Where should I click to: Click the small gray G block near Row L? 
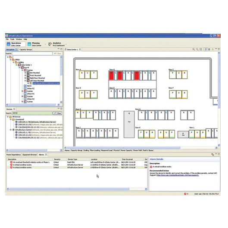pyautogui.click(x=183, y=134)
